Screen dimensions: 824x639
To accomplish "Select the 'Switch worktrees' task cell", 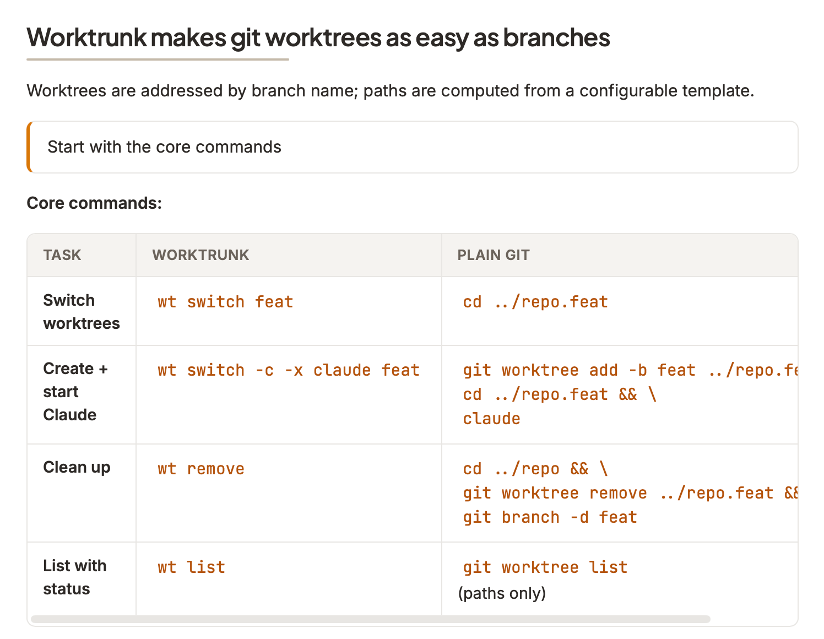I will coord(81,312).
